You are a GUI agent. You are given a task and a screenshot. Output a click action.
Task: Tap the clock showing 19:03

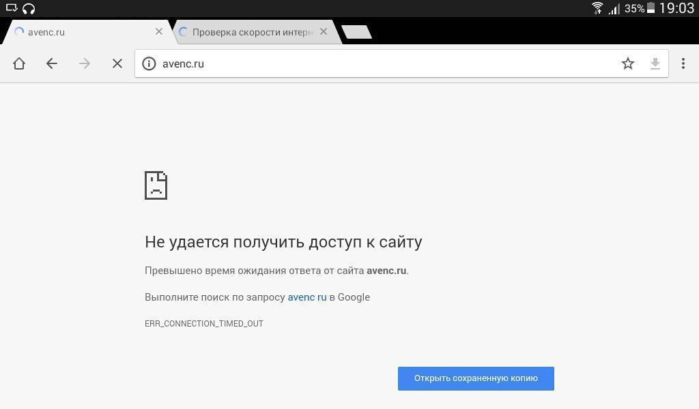(x=676, y=8)
